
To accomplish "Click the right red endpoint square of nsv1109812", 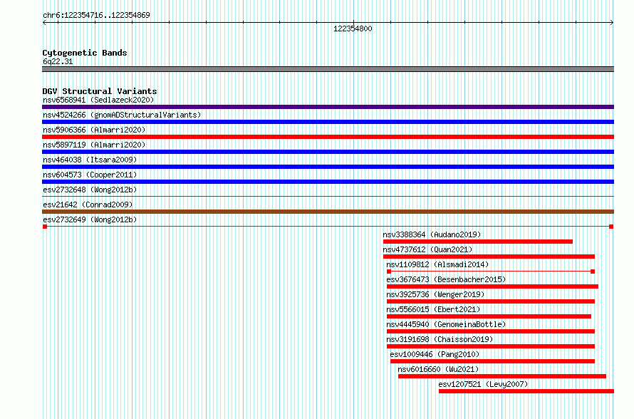I will pyautogui.click(x=593, y=271).
